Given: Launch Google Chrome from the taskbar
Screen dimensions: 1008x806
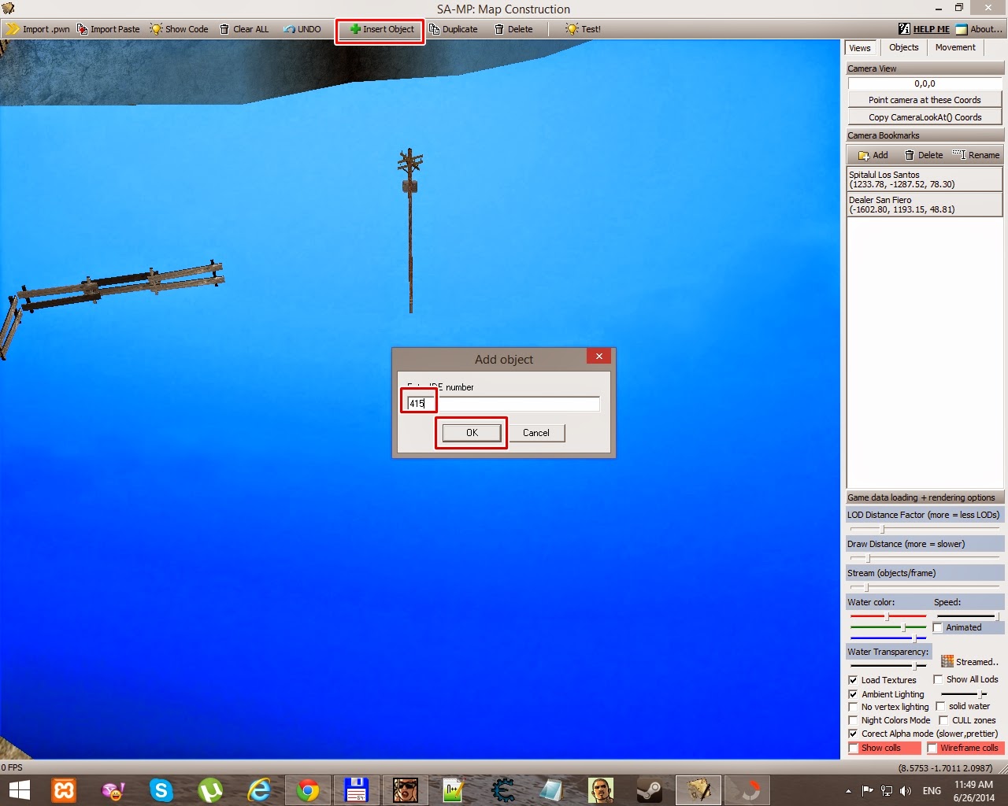Looking at the screenshot, I should (x=307, y=789).
